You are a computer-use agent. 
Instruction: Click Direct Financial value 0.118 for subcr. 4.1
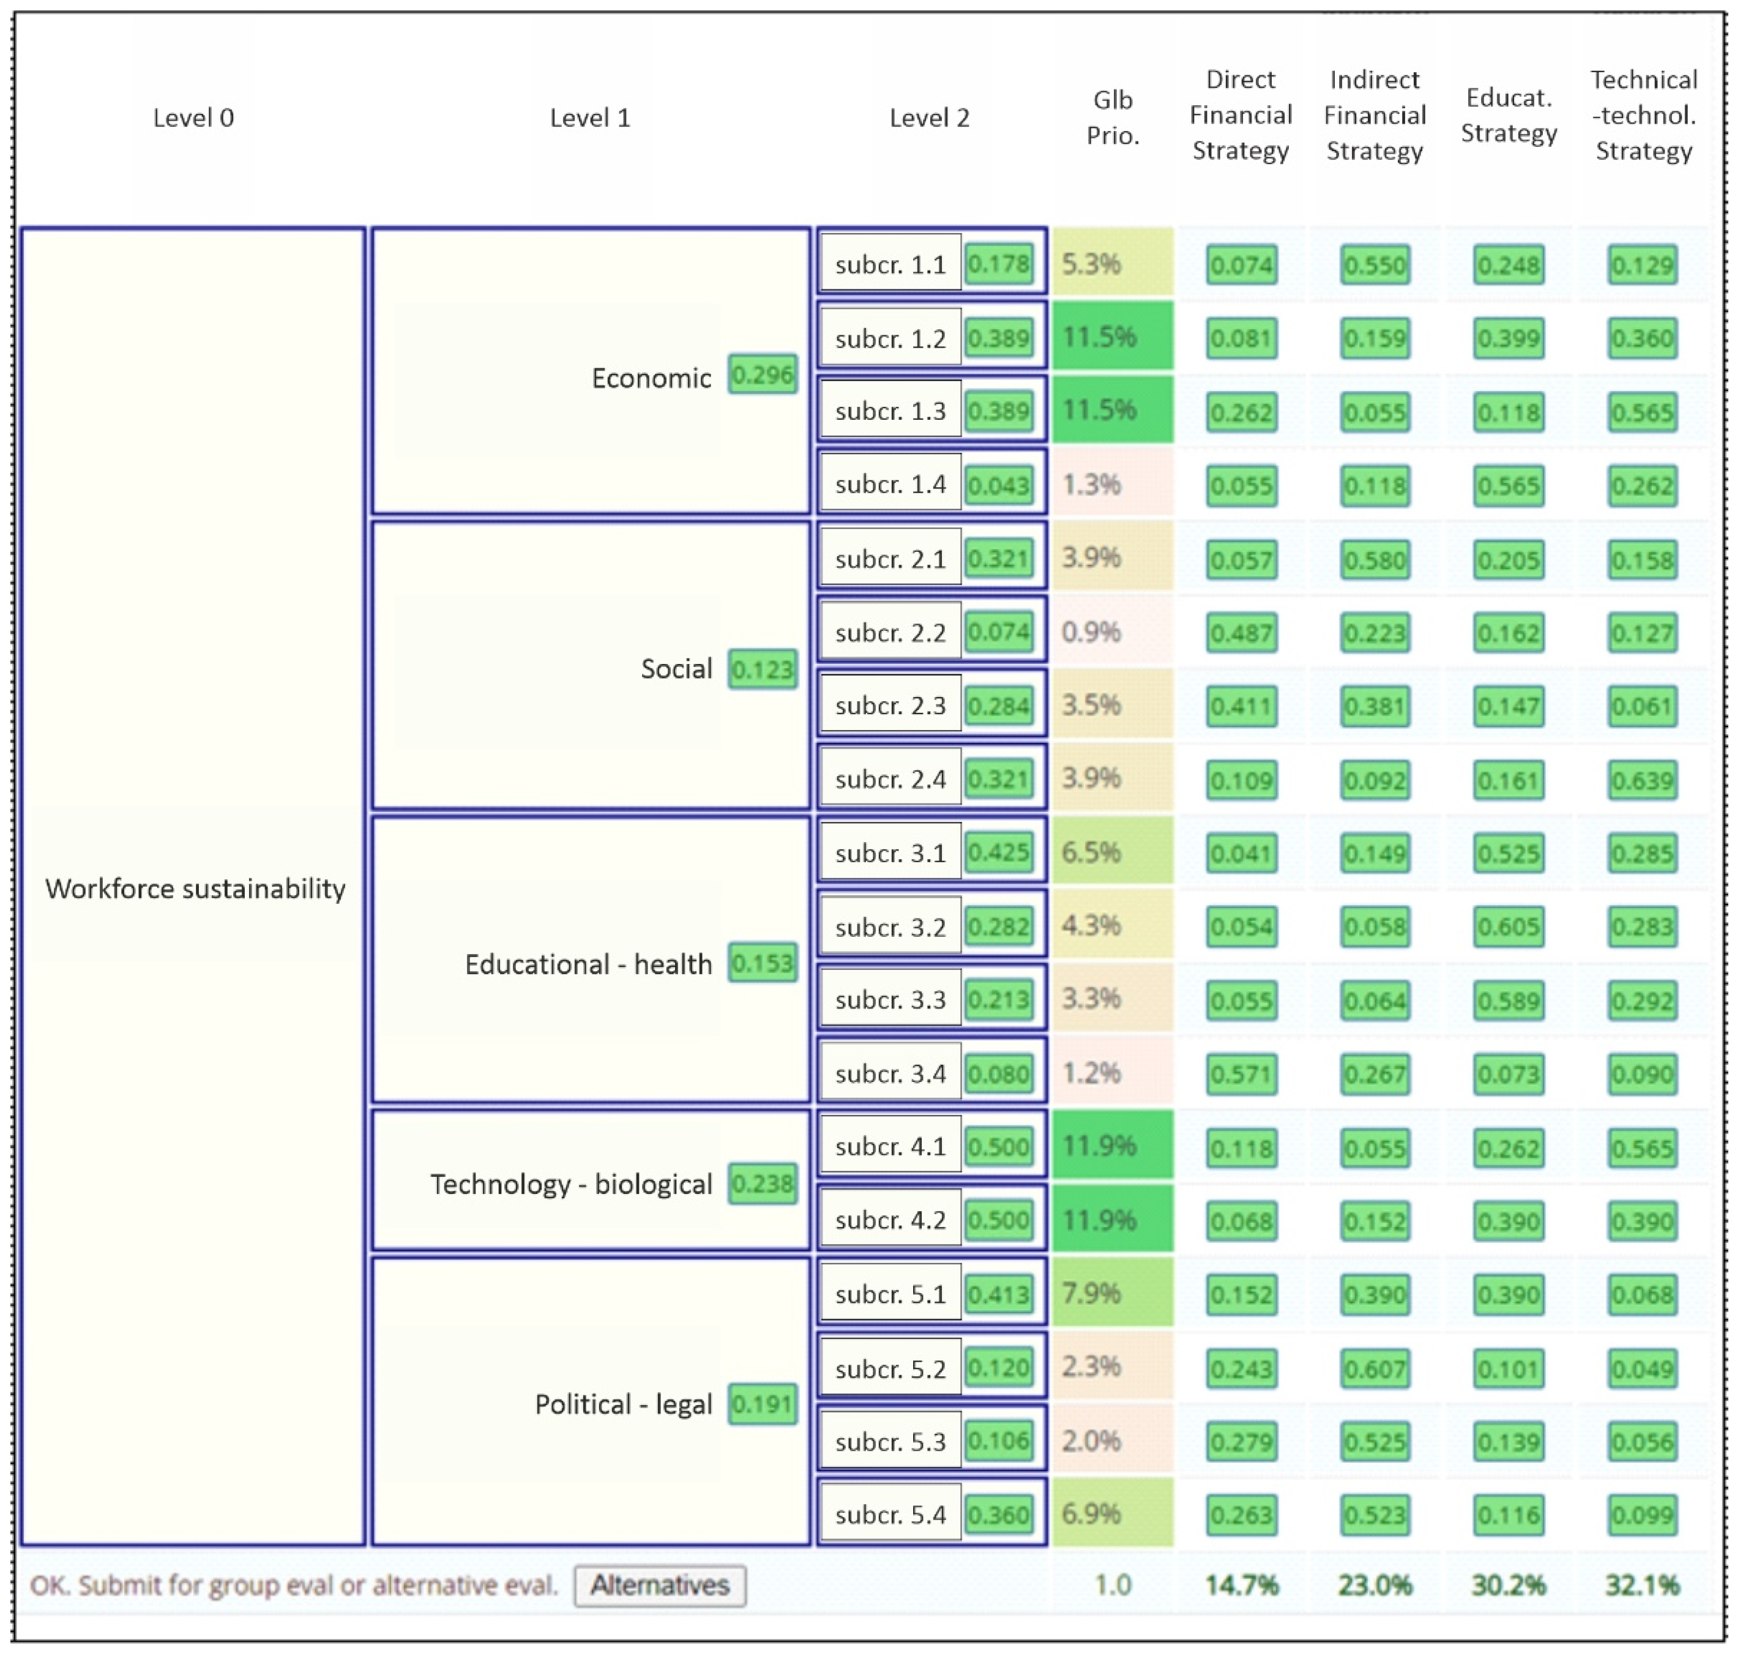click(1242, 1148)
